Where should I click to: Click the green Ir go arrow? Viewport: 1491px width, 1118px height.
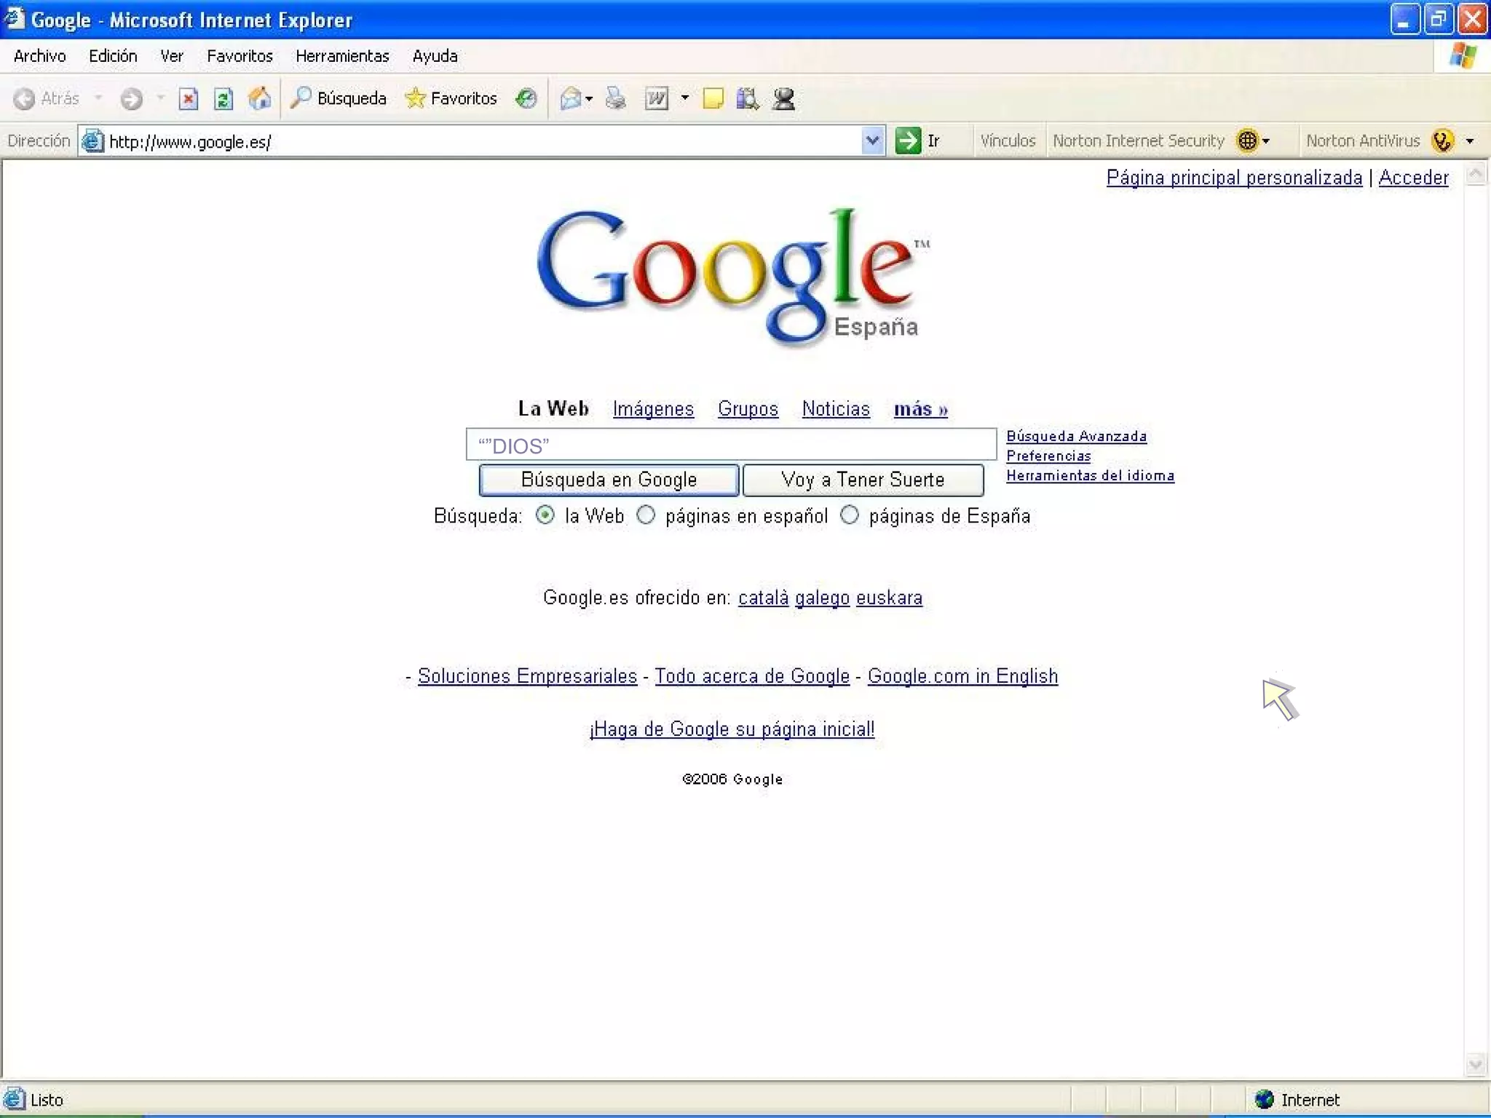click(907, 140)
